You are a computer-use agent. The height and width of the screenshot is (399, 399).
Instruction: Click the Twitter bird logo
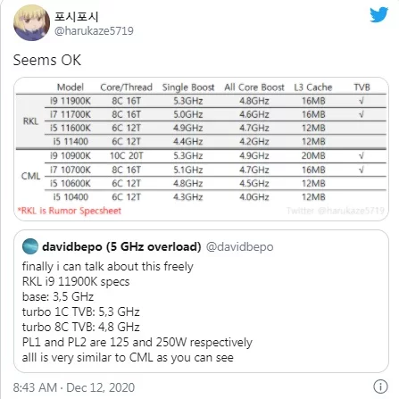378,14
